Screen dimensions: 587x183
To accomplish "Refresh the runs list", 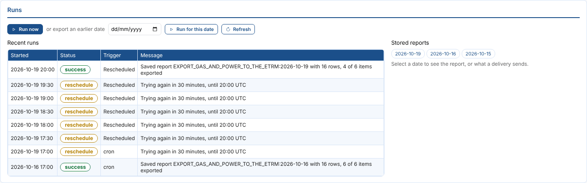I will coord(238,29).
